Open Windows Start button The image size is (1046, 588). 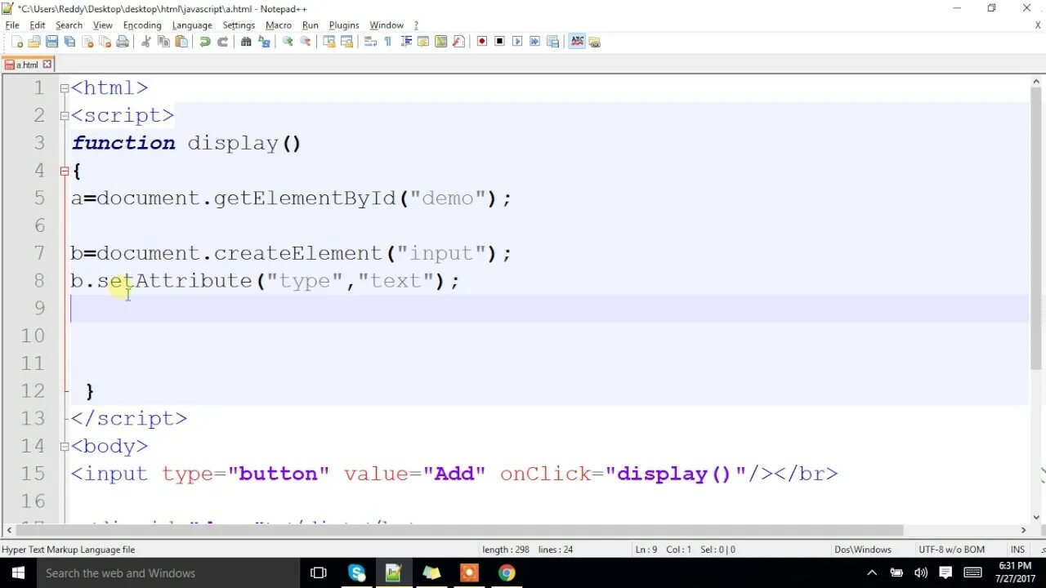(17, 573)
